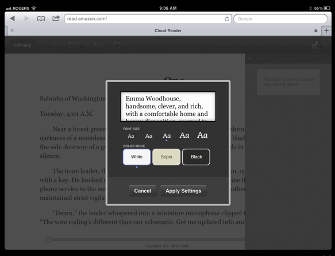The image size is (335, 256).
Task: Select Black color mode
Action: (196, 157)
